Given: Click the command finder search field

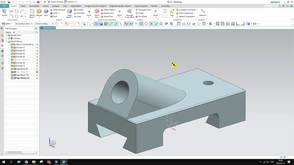Looking at the screenshot, I should [271, 6].
